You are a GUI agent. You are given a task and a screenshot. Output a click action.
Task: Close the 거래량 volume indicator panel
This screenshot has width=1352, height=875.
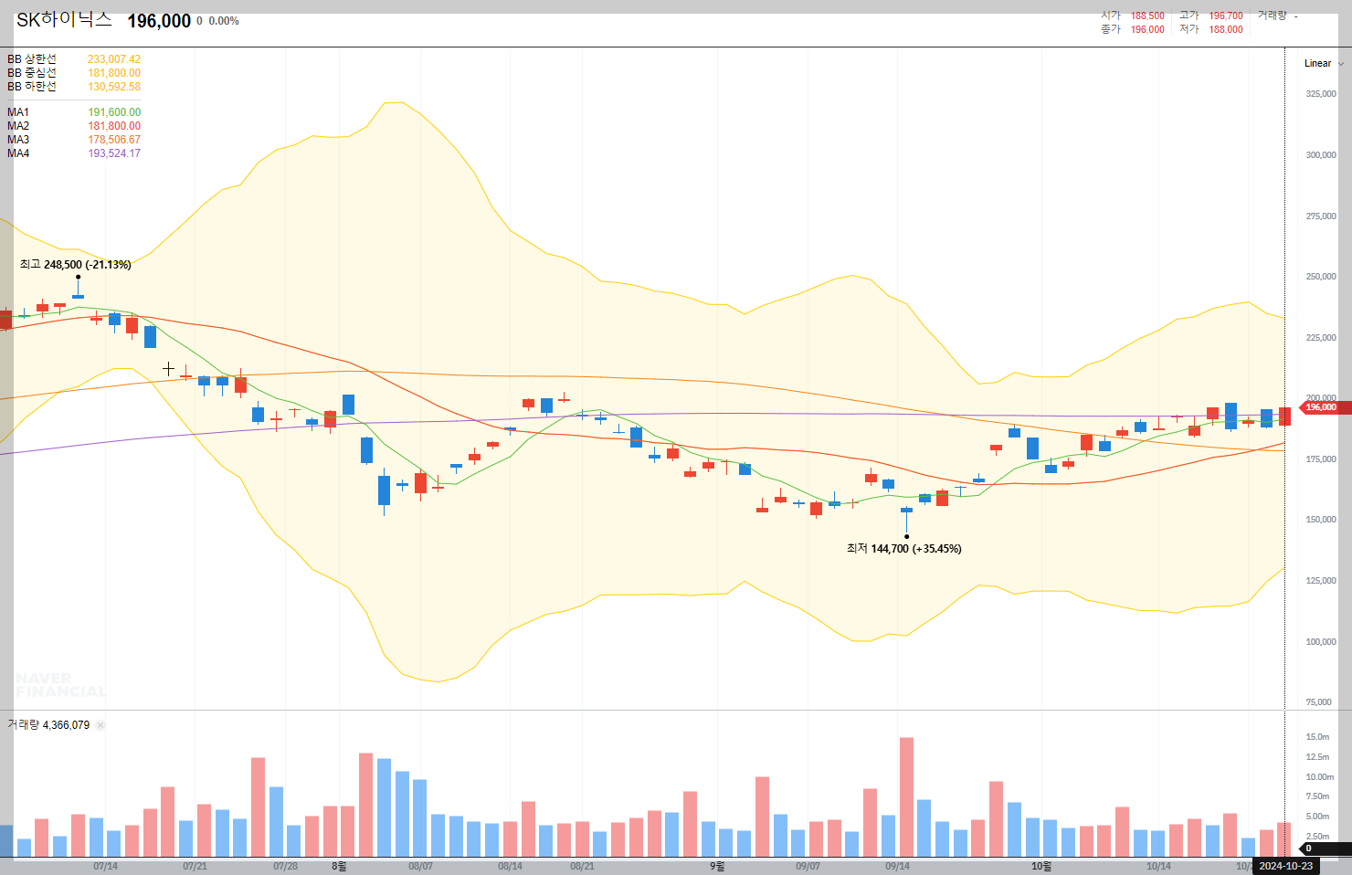[100, 725]
